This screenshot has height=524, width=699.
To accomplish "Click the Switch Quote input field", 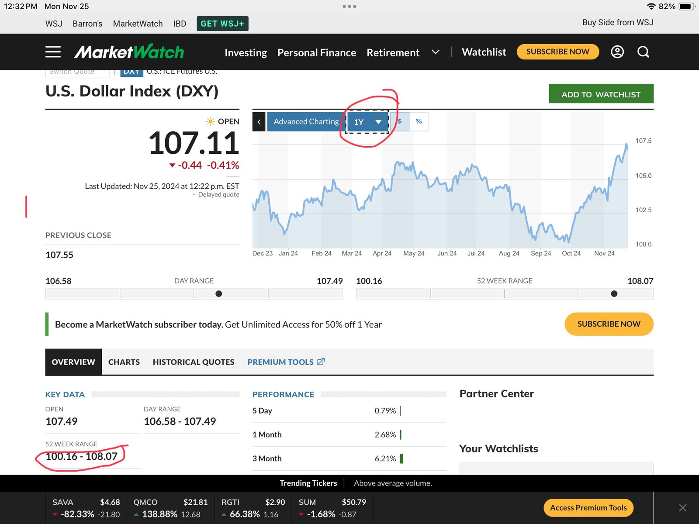I will (x=77, y=72).
